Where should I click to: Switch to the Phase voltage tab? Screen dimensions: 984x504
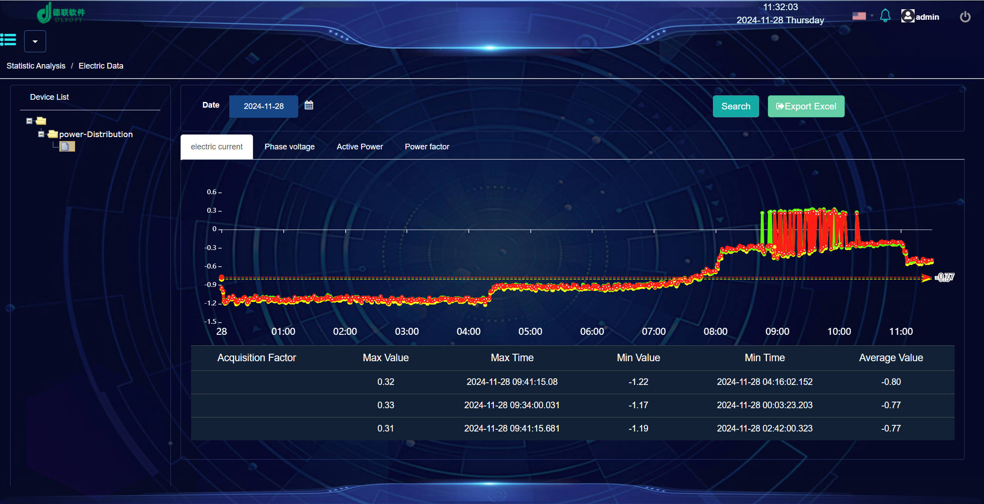pos(289,147)
